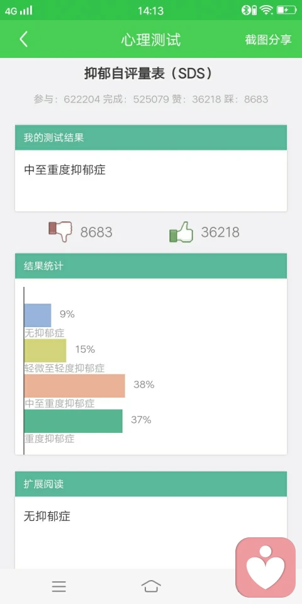Click the blue 无抑郁症 9% bar

pos(38,315)
